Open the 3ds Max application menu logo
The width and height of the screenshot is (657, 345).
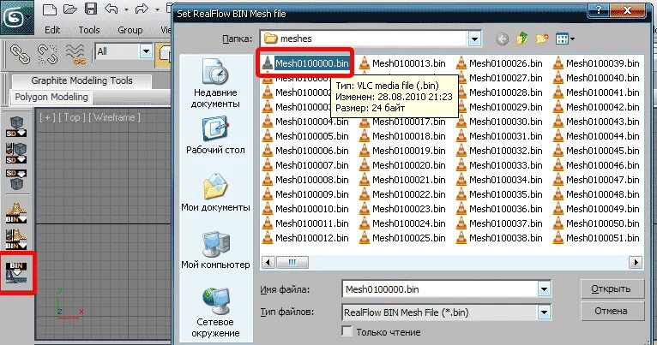click(16, 18)
